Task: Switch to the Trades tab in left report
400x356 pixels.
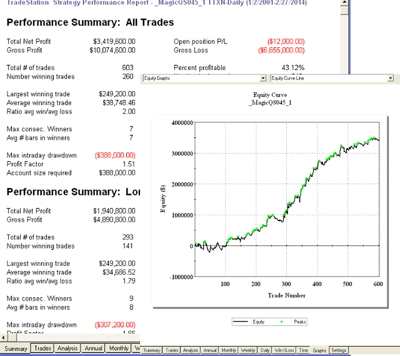Action: point(42,348)
